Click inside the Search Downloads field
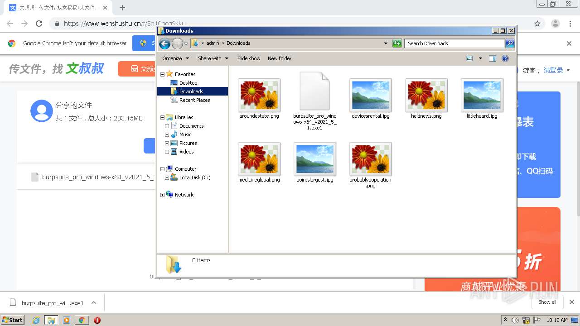Image resolution: width=580 pixels, height=326 pixels. [454, 43]
